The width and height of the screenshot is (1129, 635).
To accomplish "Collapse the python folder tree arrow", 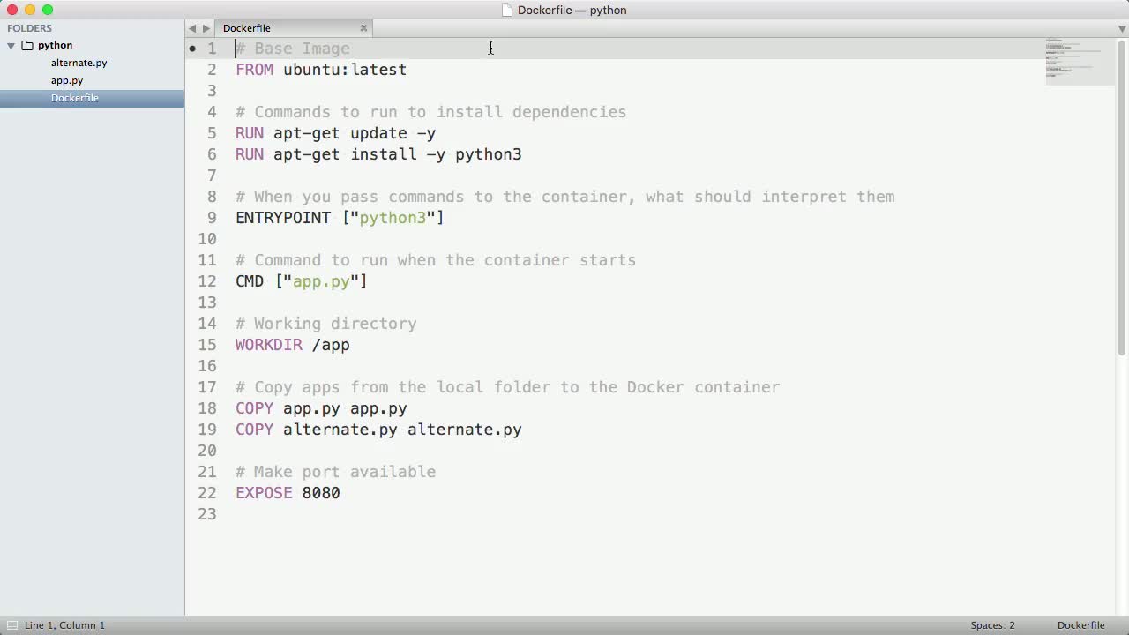I will (11, 45).
